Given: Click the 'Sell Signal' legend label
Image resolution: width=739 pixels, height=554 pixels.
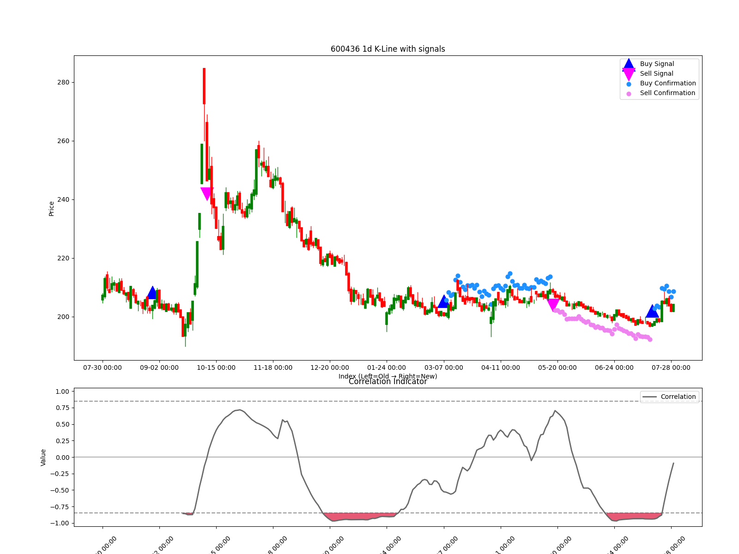Looking at the screenshot, I should click(x=656, y=73).
